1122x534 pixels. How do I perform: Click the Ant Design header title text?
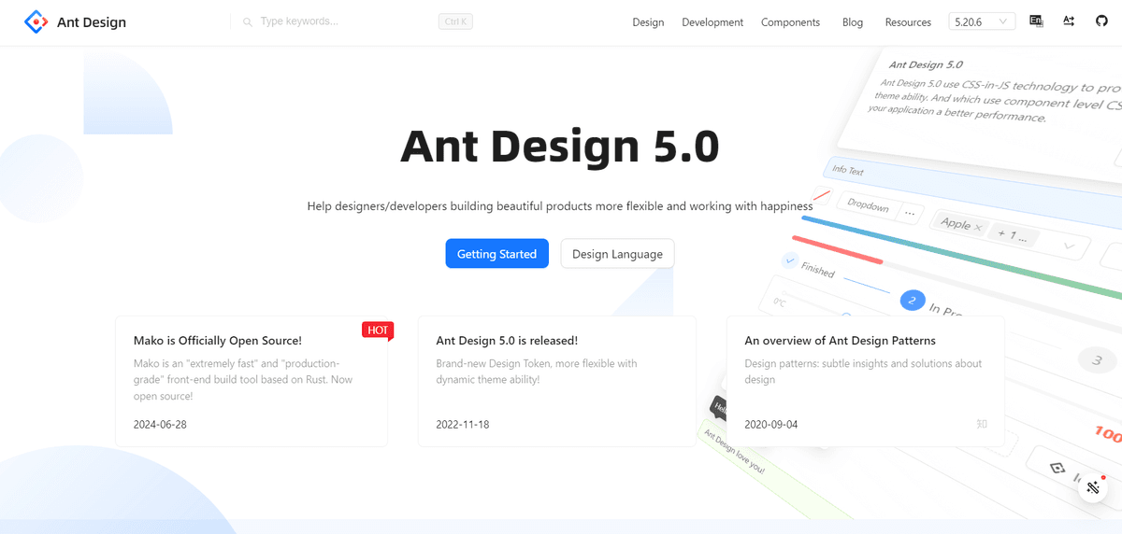(92, 22)
